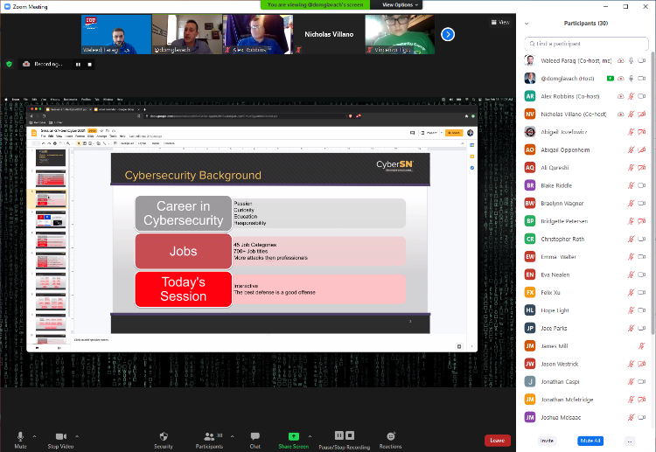This screenshot has height=452, width=656.
Task: Expand video options arrow beside Stop Video
Action: click(77, 436)
